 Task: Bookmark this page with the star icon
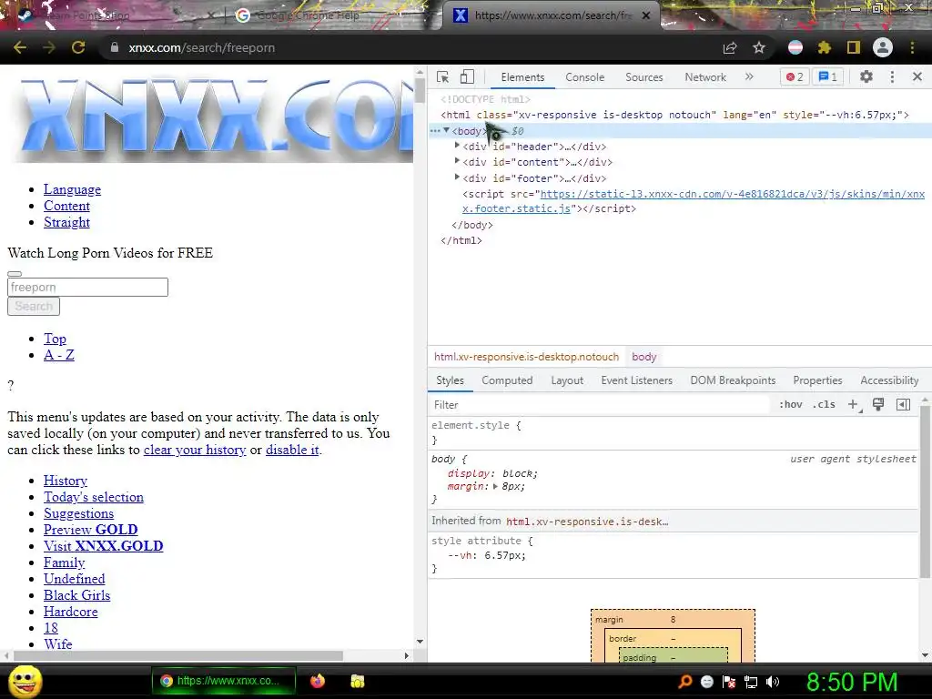(x=758, y=47)
